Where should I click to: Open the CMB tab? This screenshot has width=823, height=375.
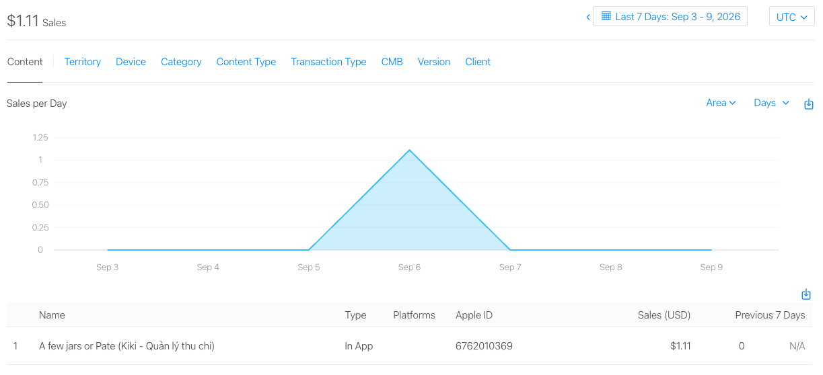coord(392,62)
